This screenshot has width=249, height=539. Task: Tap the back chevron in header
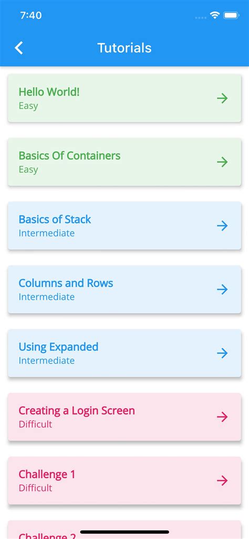[x=19, y=48]
